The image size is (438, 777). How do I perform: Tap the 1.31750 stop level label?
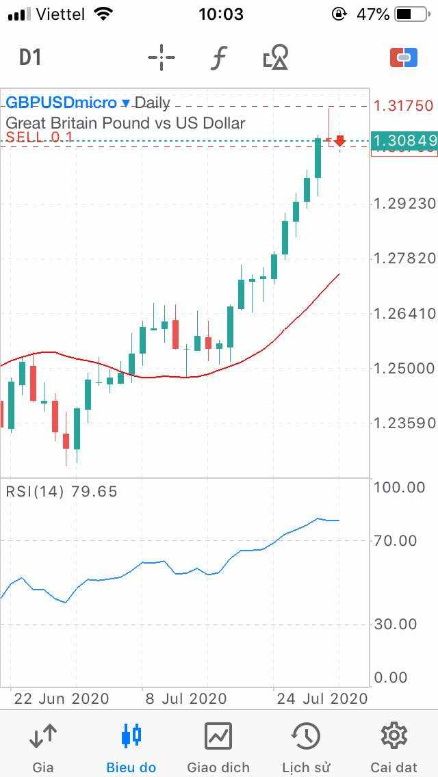coord(403,106)
